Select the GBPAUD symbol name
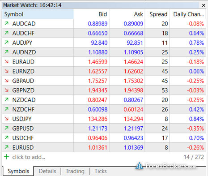The height and width of the screenshot is (176, 208). 23,81
